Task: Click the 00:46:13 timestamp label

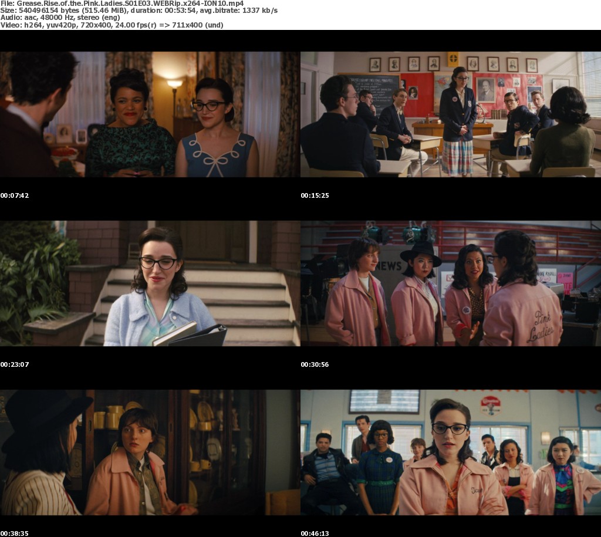Action: tap(315, 533)
